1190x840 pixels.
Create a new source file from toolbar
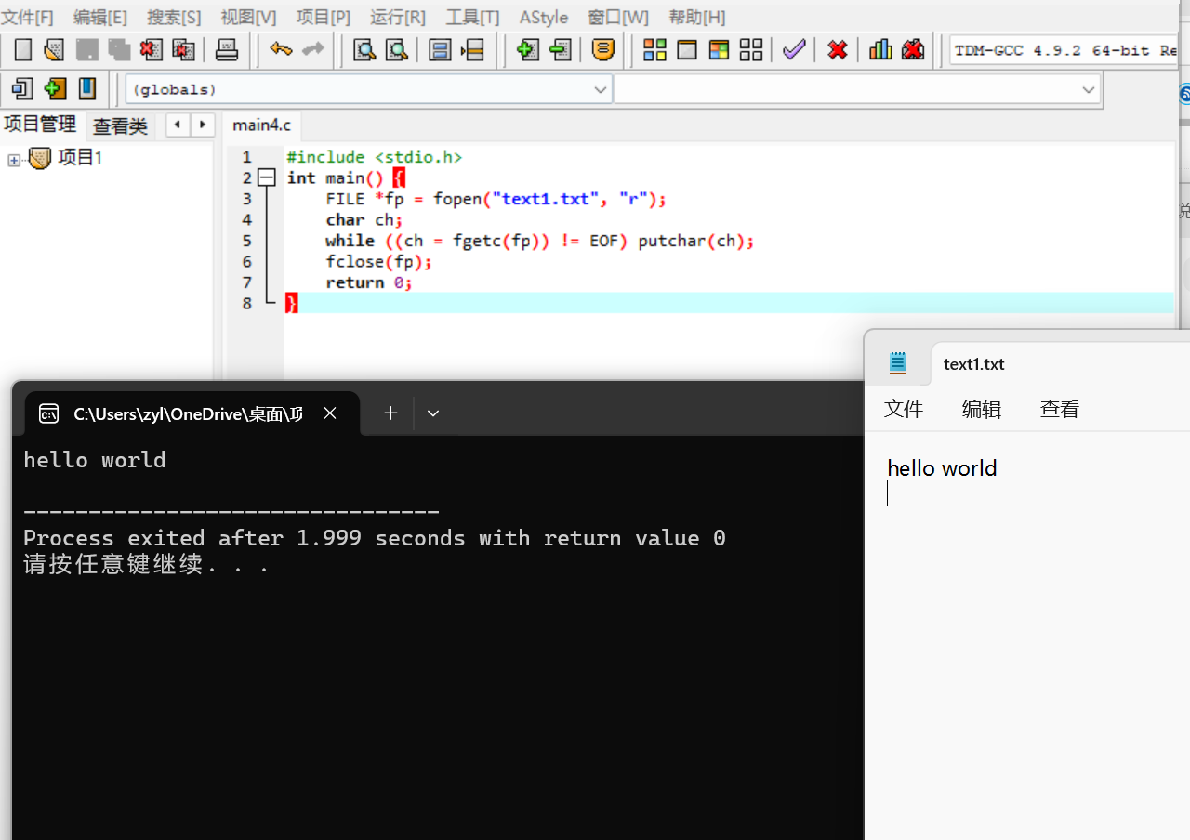[x=23, y=49]
